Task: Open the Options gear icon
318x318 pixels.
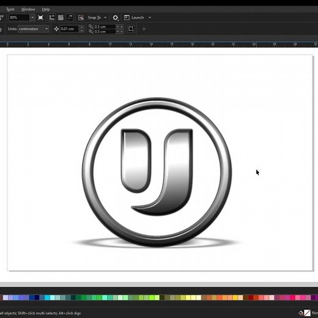Action: (x=116, y=18)
